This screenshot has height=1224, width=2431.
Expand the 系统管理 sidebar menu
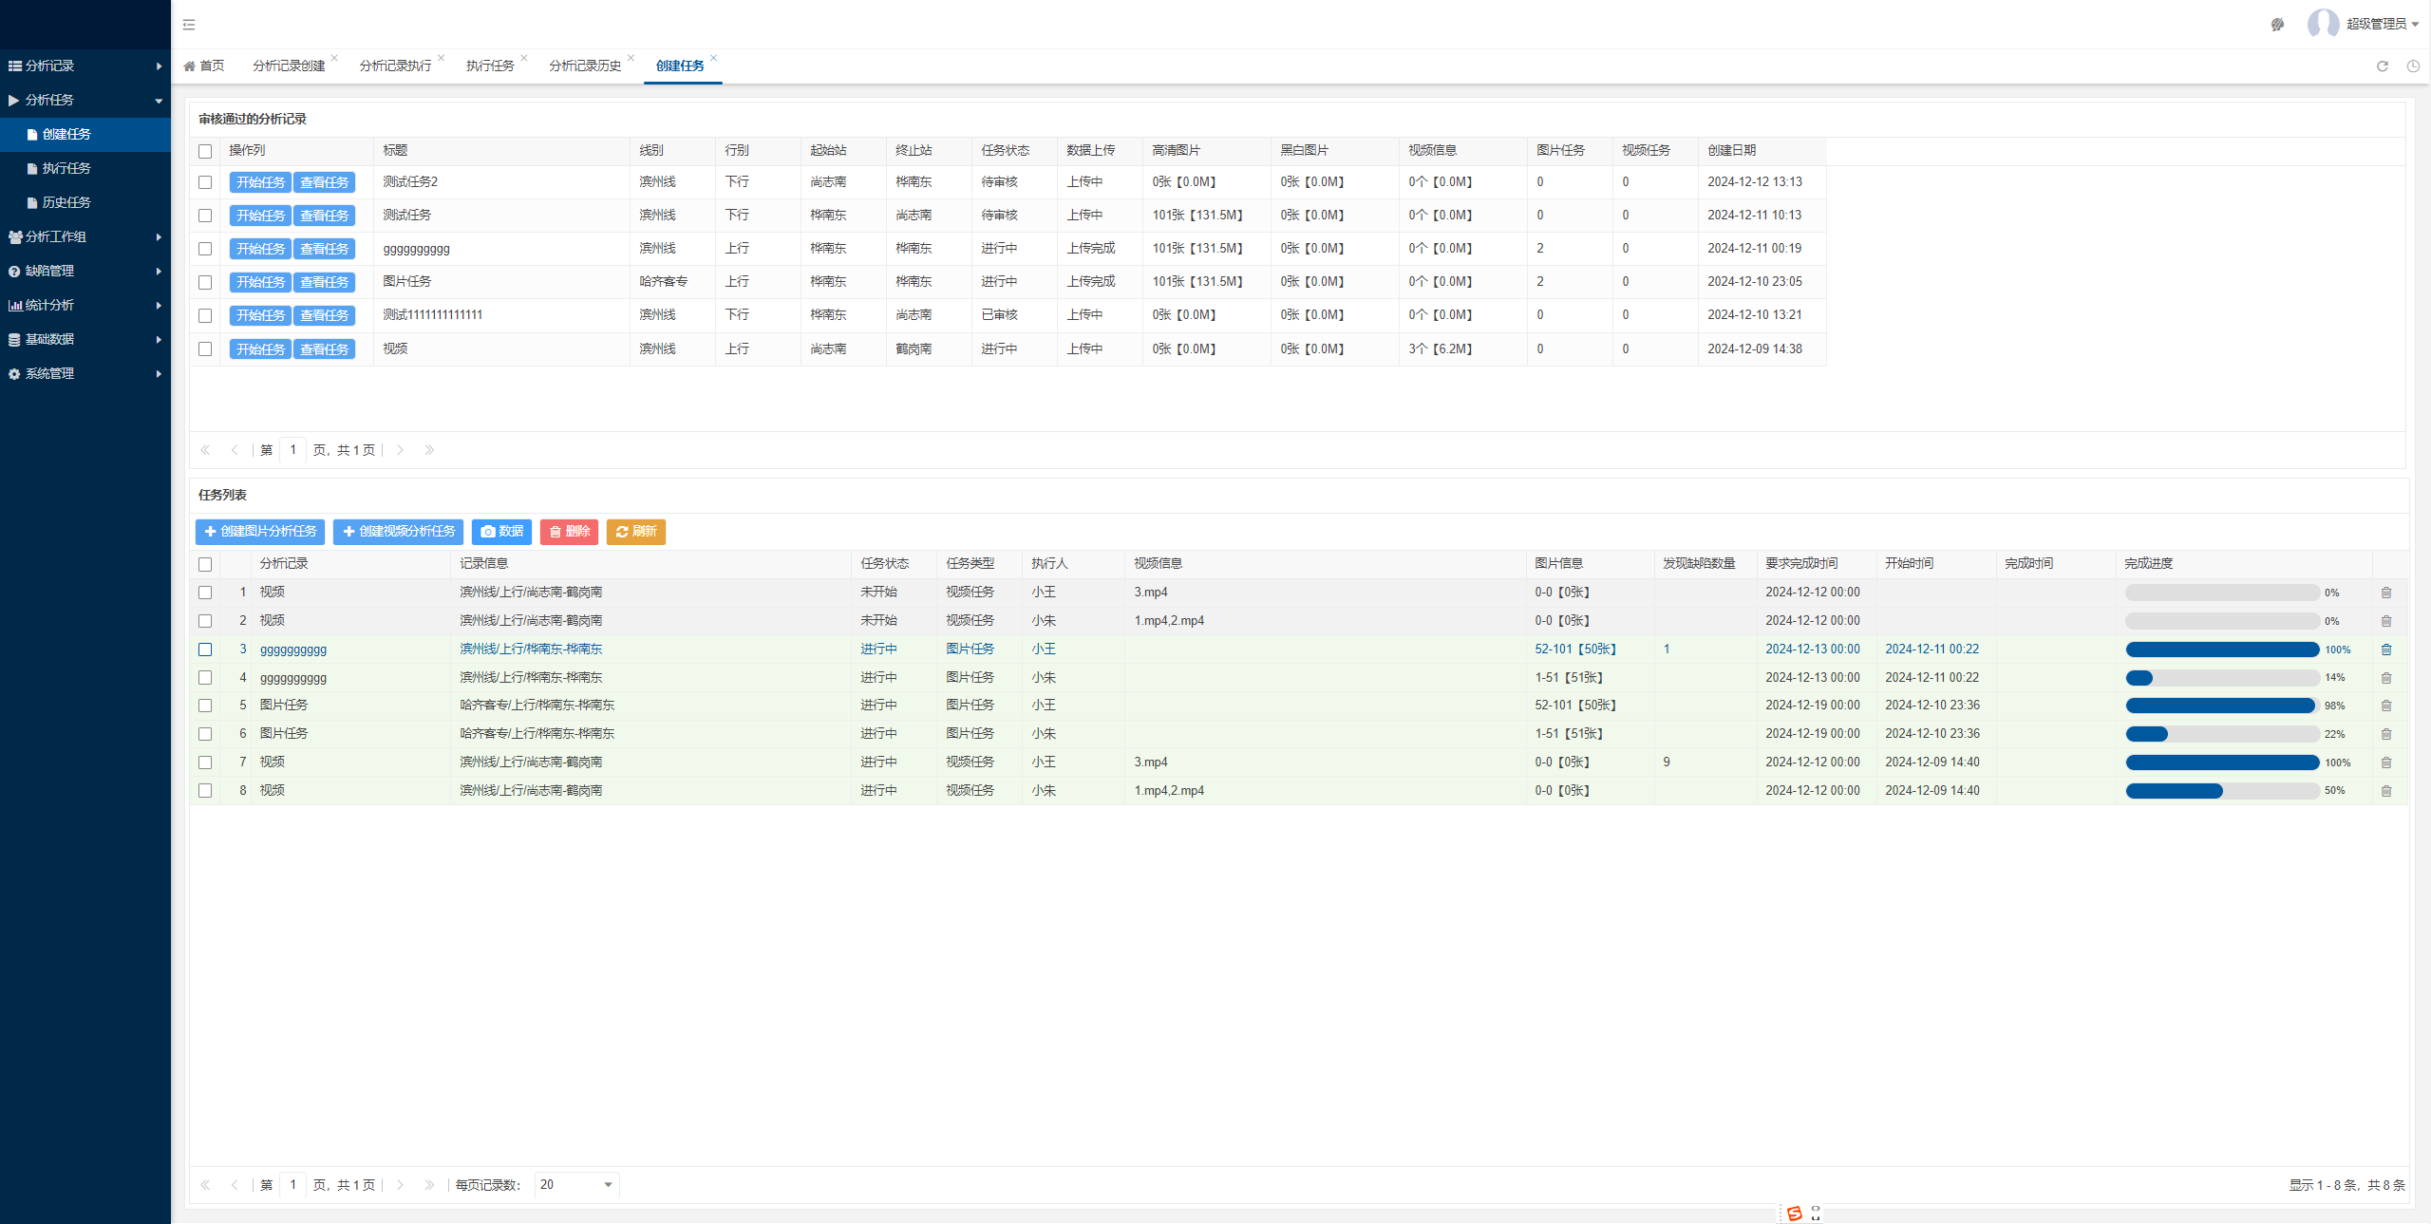(x=85, y=373)
